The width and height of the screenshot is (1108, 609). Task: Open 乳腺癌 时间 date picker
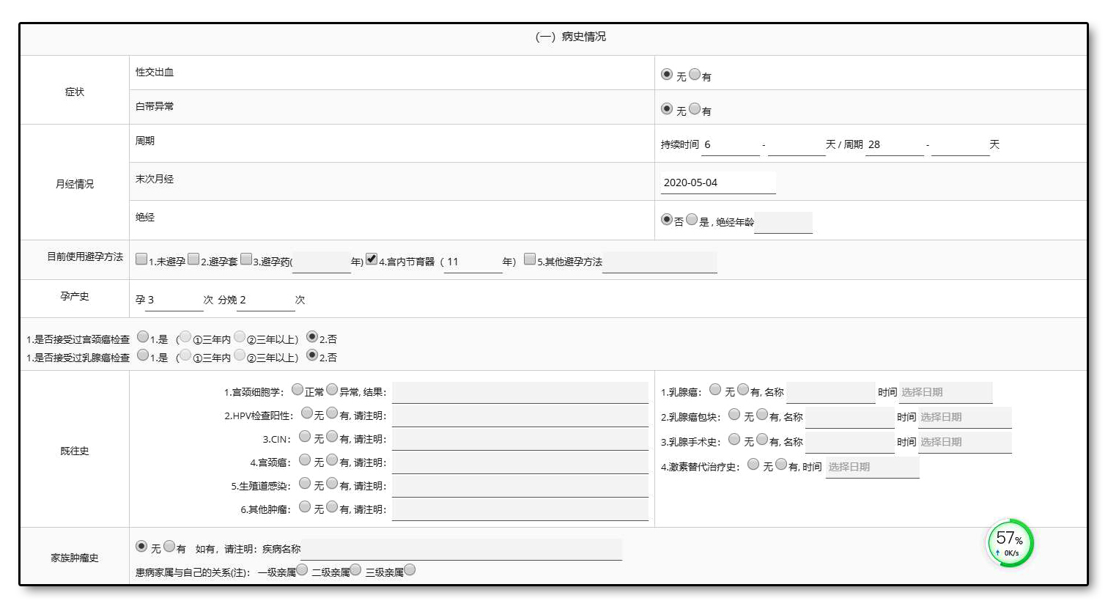[945, 392]
